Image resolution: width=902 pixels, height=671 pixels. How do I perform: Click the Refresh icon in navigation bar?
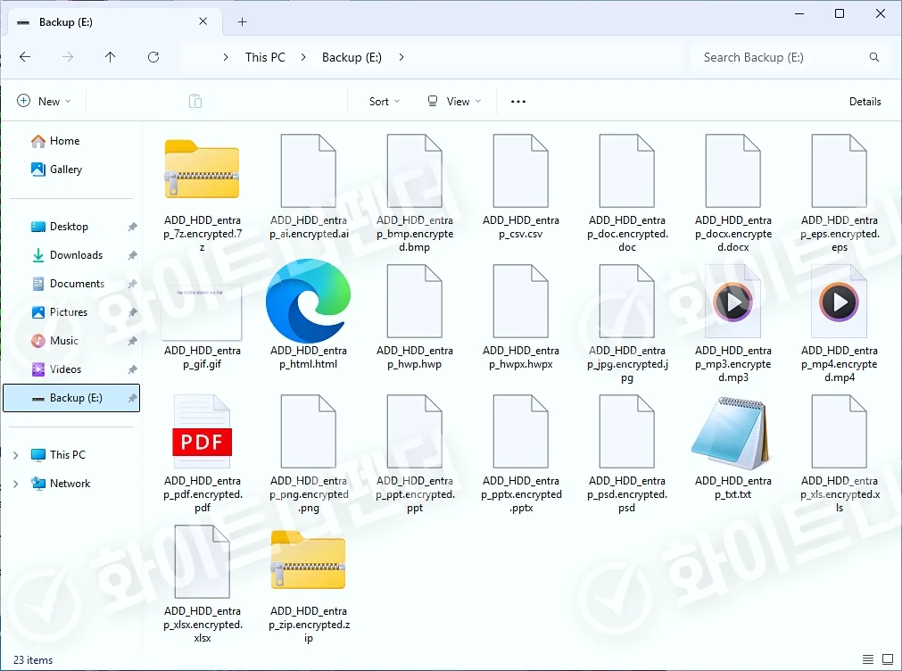(x=153, y=57)
